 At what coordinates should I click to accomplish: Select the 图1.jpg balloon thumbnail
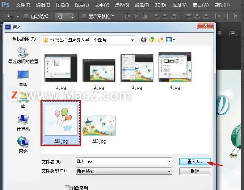point(61,120)
